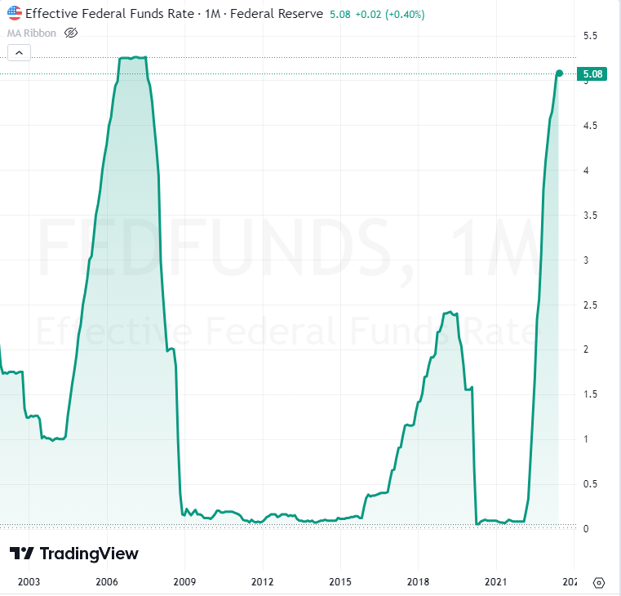Click the 0 level on price axis
Image resolution: width=621 pixels, height=596 pixels.
click(584, 529)
